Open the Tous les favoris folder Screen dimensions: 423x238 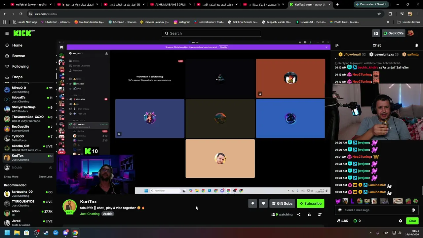tap(408, 22)
